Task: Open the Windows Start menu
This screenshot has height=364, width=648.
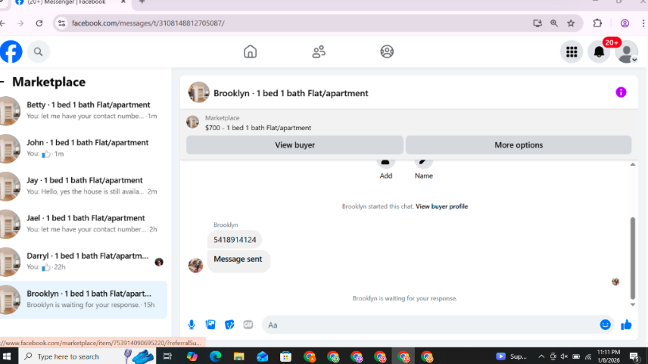Action: (x=7, y=356)
